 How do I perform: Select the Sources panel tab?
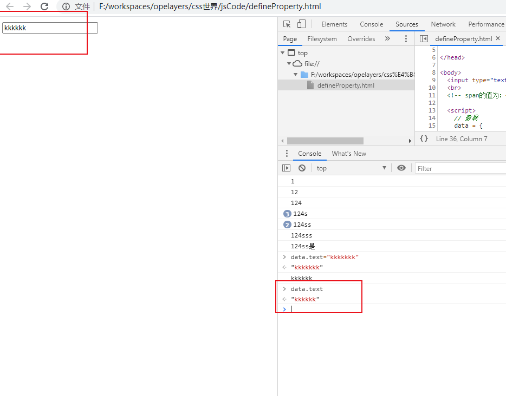coord(407,24)
